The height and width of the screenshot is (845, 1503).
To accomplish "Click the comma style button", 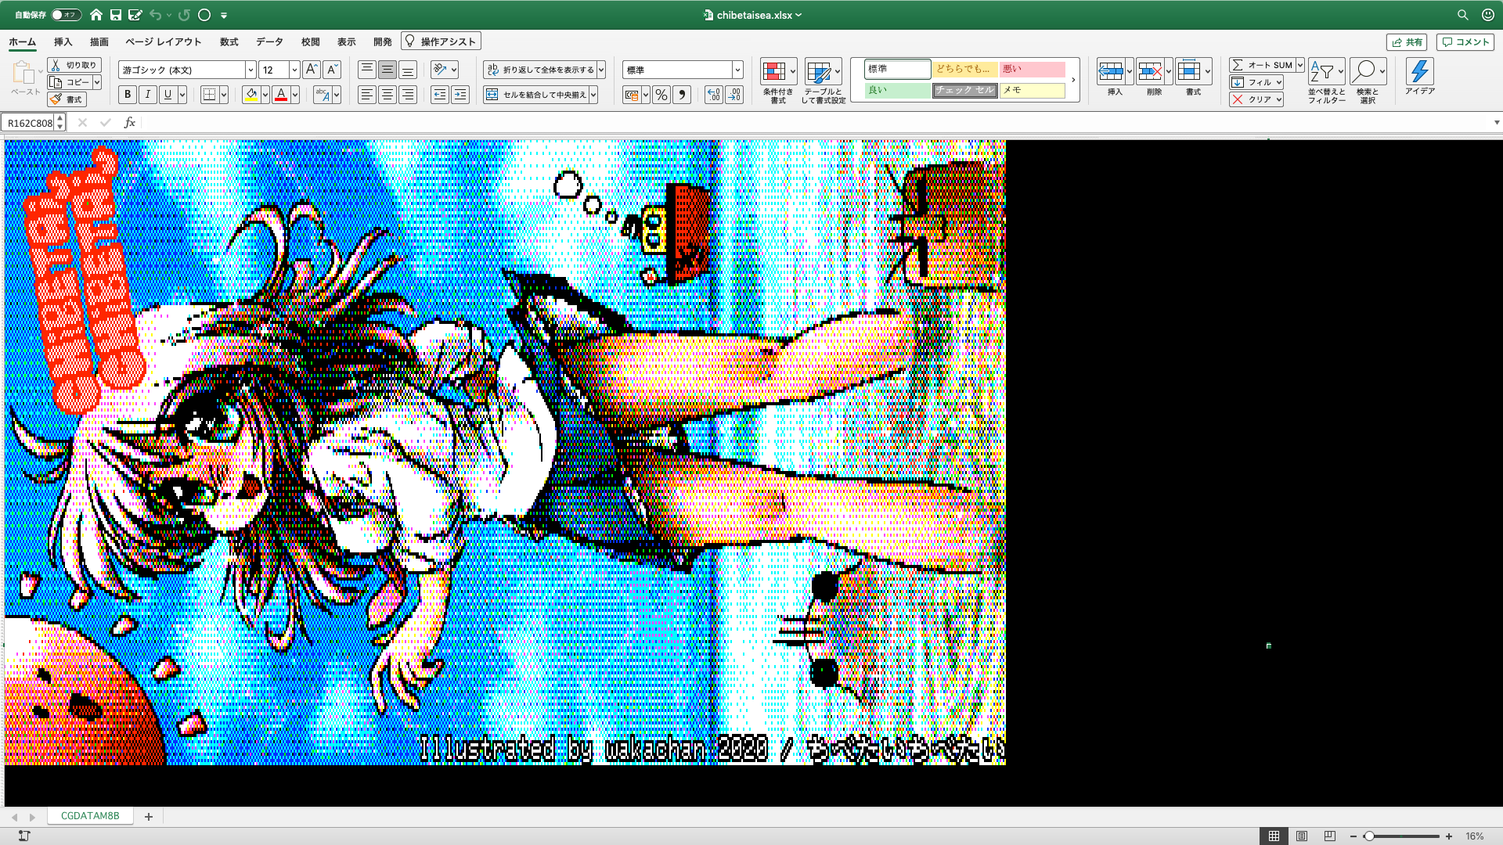I will tap(682, 95).
